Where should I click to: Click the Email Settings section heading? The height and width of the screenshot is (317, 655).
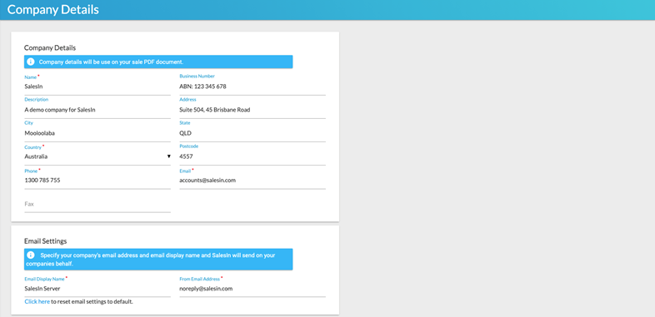(x=45, y=241)
